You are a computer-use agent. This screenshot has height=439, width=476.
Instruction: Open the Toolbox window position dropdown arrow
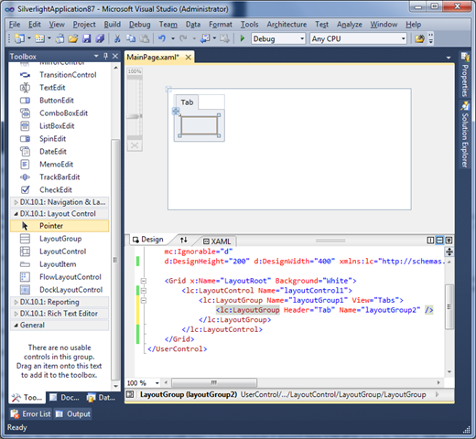tap(96, 56)
